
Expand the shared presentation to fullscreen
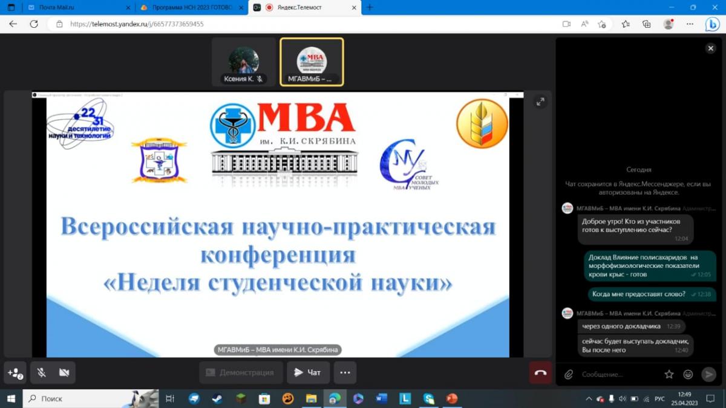(540, 102)
